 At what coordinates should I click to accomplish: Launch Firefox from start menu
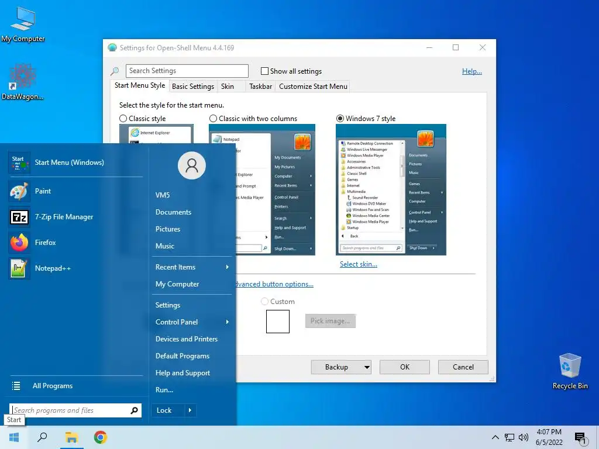point(75,243)
